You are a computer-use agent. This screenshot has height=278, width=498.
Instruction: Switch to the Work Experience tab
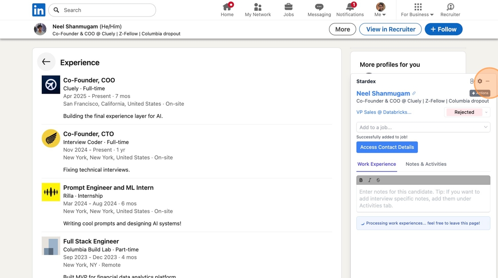coord(377,164)
